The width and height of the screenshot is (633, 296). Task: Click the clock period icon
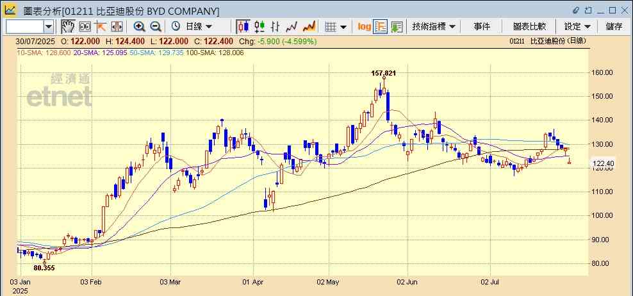176,27
